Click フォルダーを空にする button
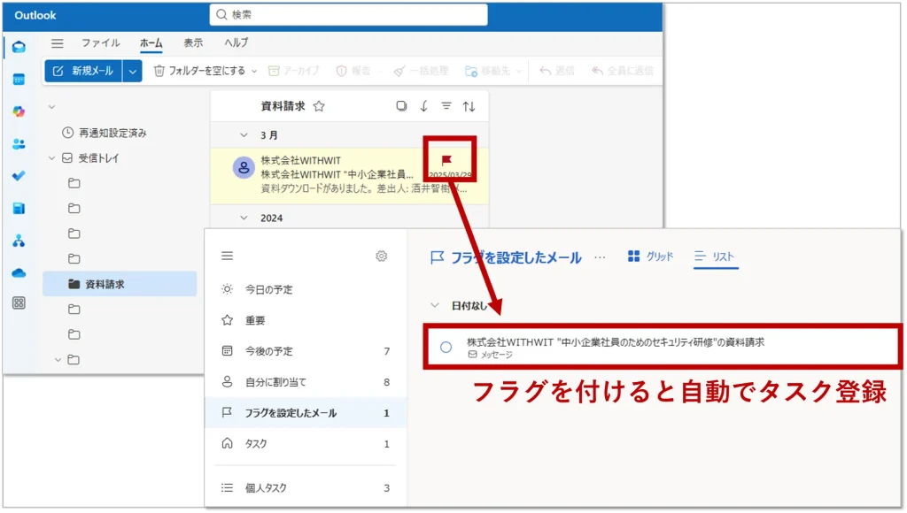The height and width of the screenshot is (513, 907). (199, 71)
